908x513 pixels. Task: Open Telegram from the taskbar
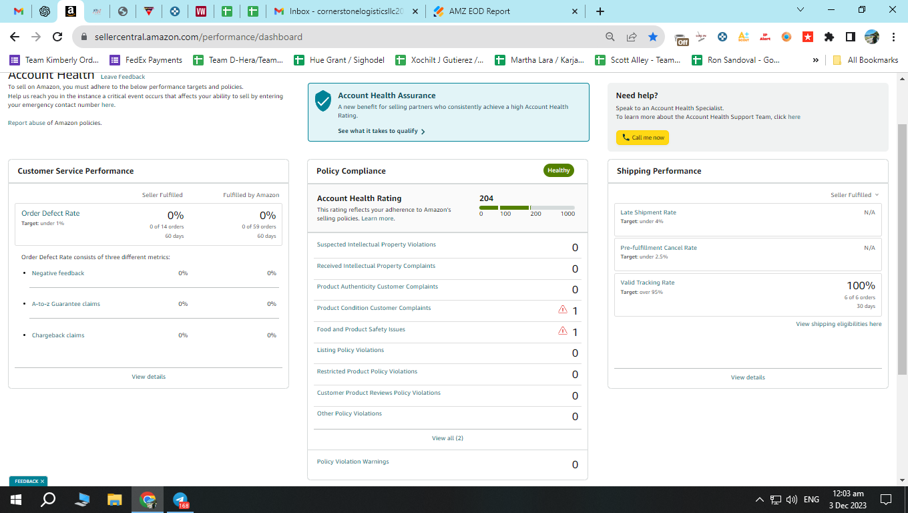coord(180,500)
